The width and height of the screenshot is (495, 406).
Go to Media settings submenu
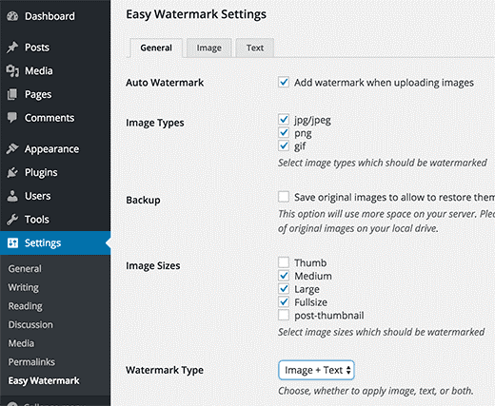tap(21, 343)
